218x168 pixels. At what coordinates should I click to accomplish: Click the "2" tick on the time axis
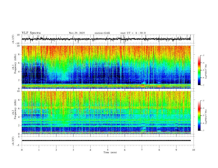[56, 150]
